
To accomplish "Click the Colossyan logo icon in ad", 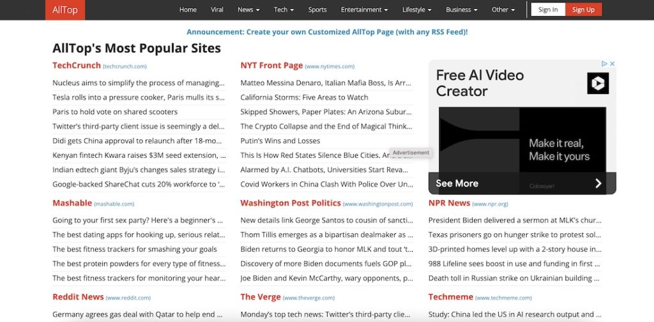I will 598,84.
